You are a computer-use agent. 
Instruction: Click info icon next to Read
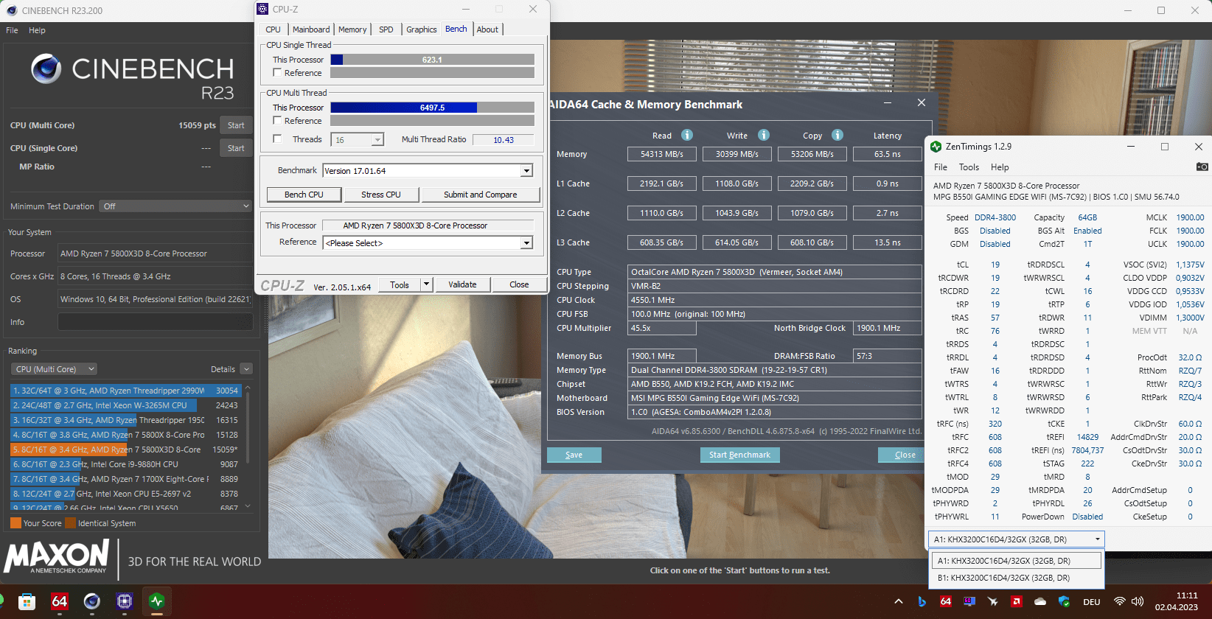coord(687,135)
